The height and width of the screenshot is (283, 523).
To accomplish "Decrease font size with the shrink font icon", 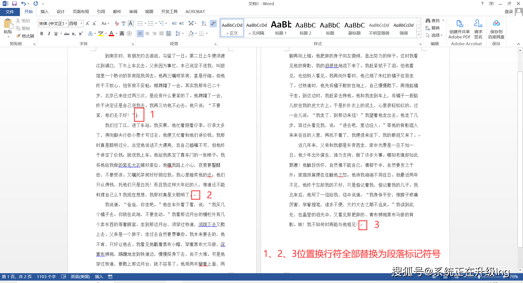I will coord(94,24).
